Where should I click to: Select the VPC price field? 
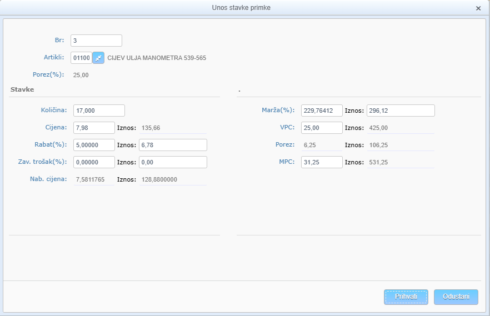click(x=322, y=128)
